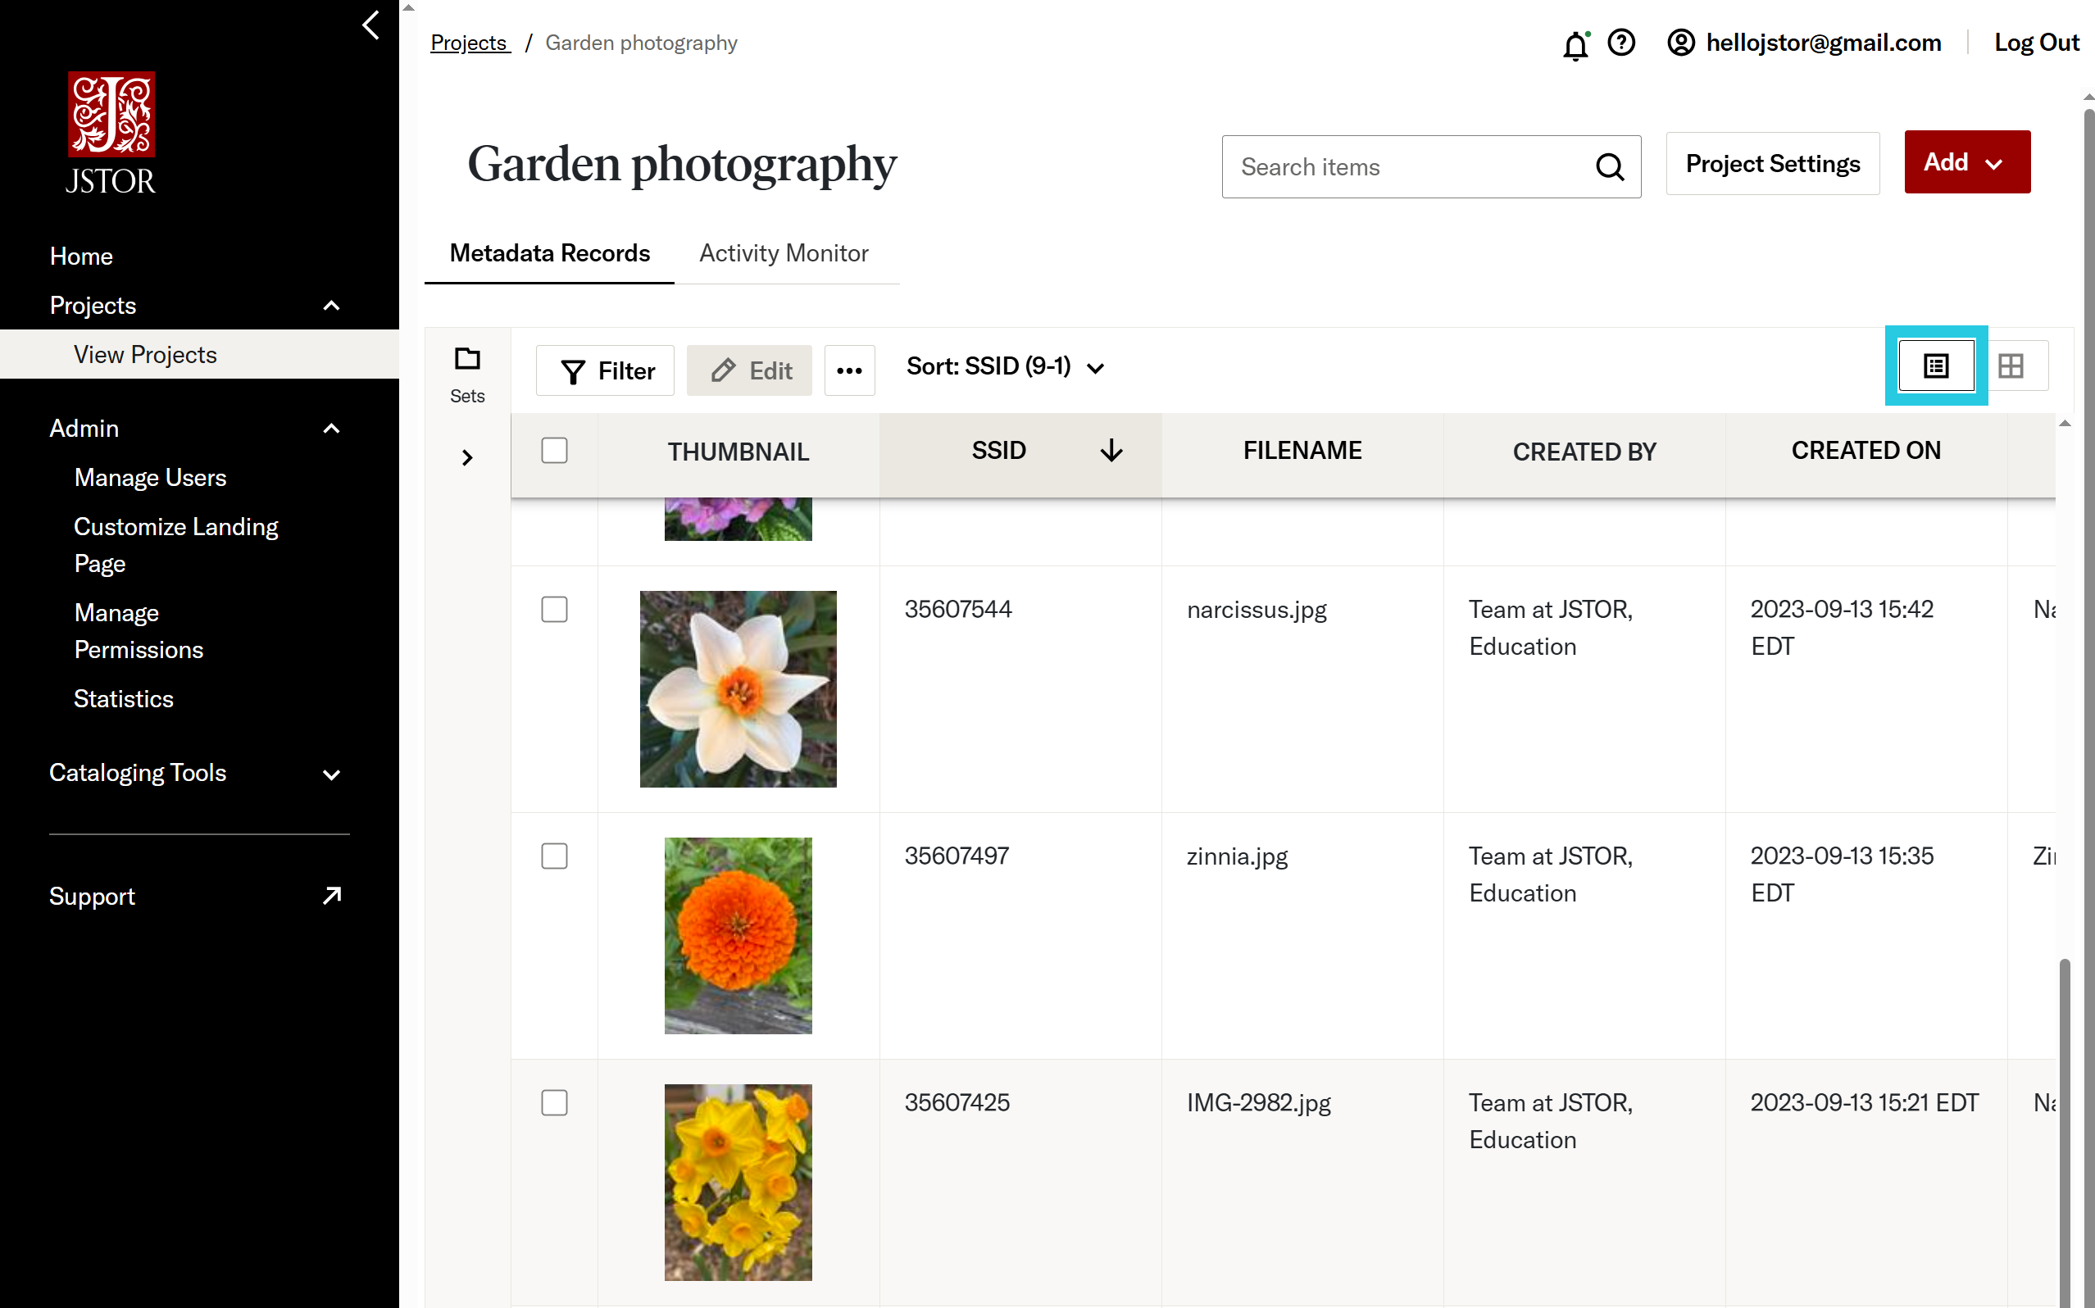This screenshot has height=1308, width=2095.
Task: Select the list view icon
Action: [x=1936, y=366]
